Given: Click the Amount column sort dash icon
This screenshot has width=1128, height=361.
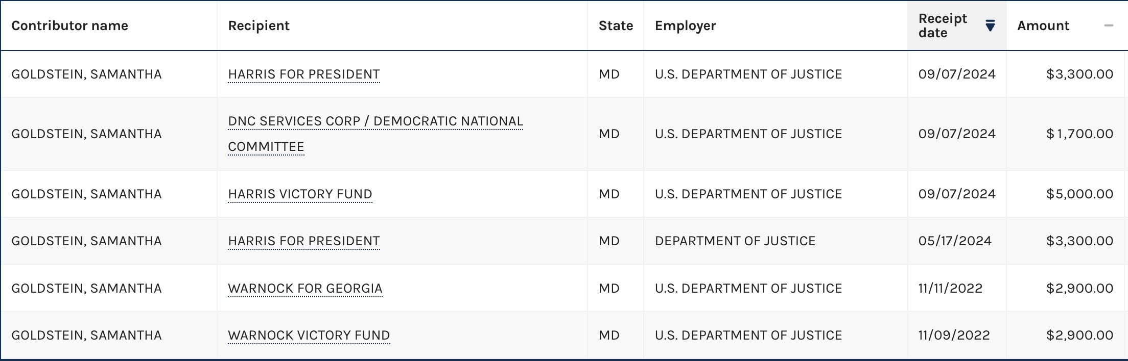Looking at the screenshot, I should pos(1108,25).
